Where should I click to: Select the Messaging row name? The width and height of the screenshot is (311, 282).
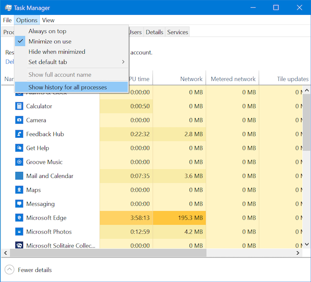[40, 204]
